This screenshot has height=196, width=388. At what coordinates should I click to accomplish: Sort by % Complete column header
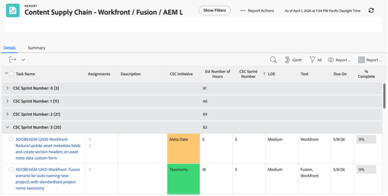366,74
